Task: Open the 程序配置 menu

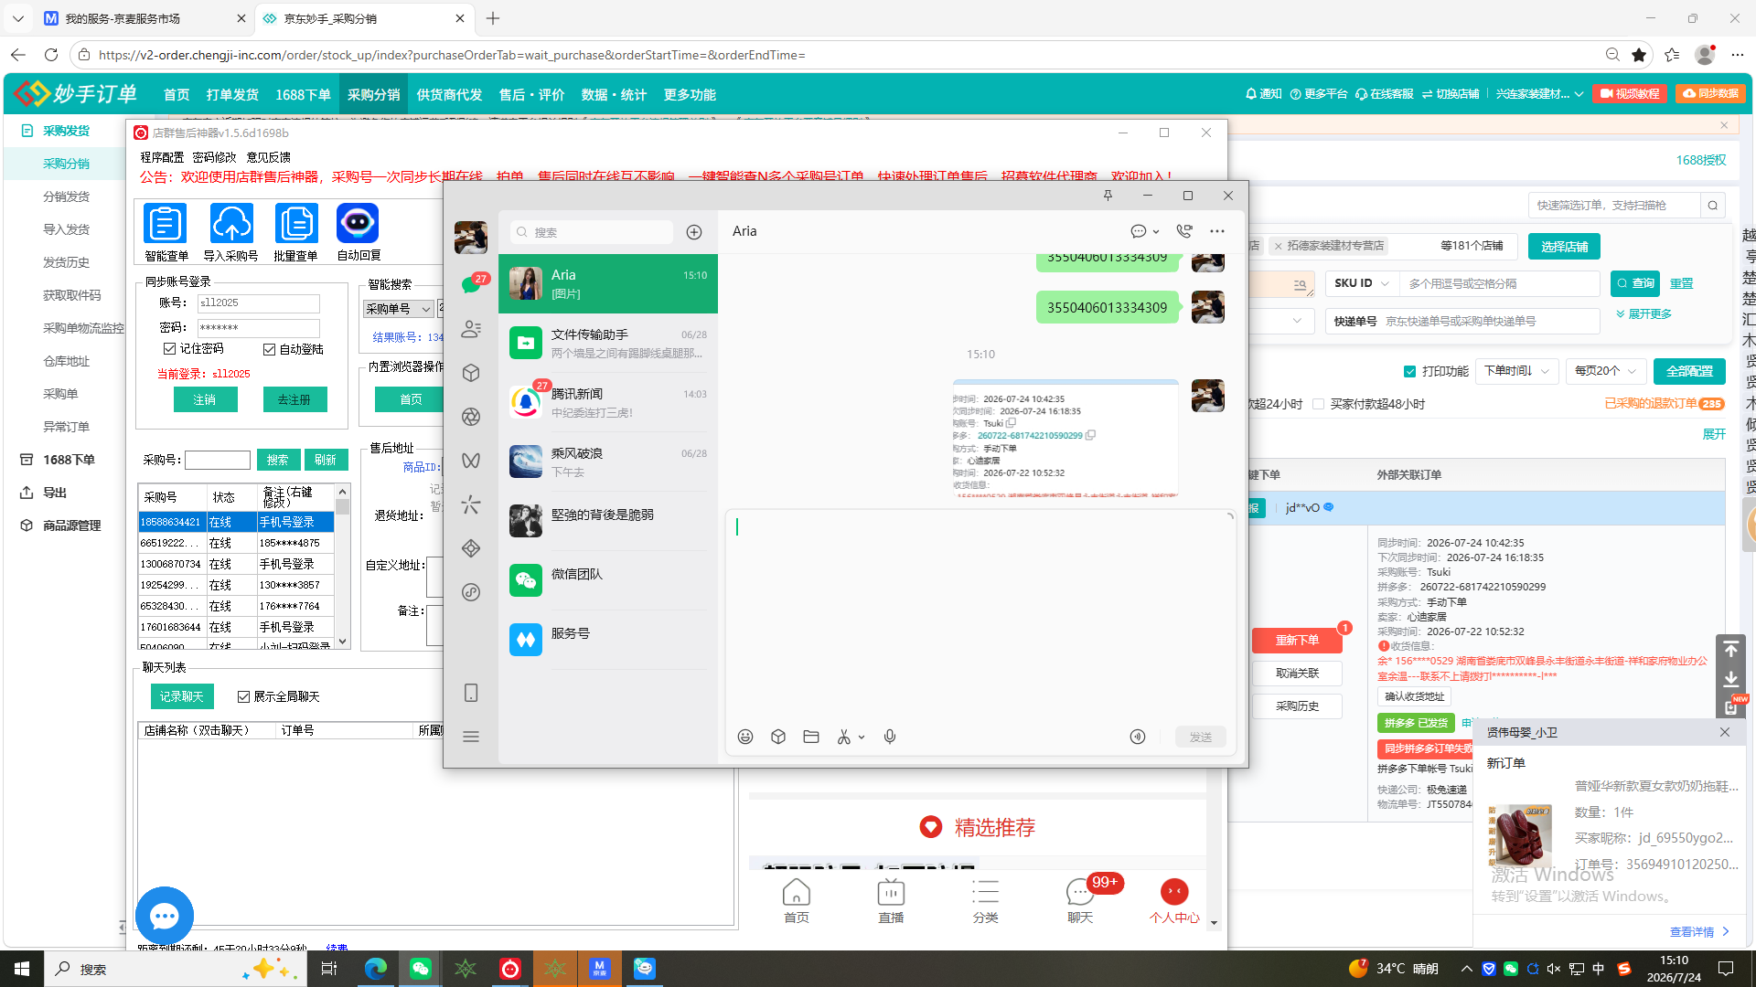Action: [162, 157]
